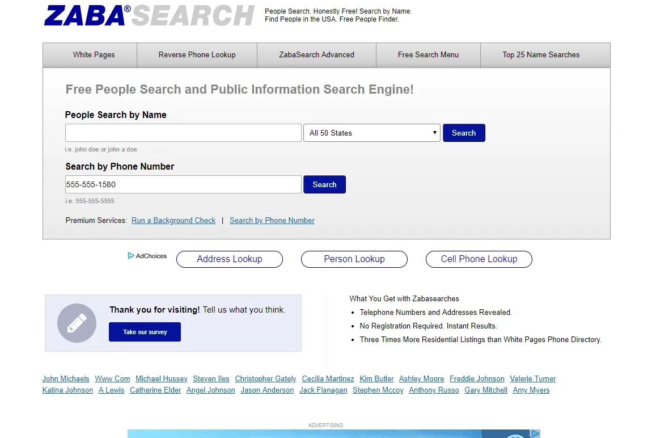Image resolution: width=656 pixels, height=438 pixels.
Task: Open the Anthony Russo link
Action: [434, 390]
